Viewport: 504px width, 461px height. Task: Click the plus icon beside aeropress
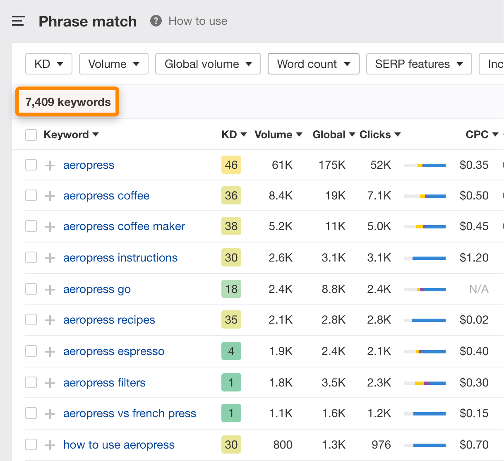(x=50, y=166)
